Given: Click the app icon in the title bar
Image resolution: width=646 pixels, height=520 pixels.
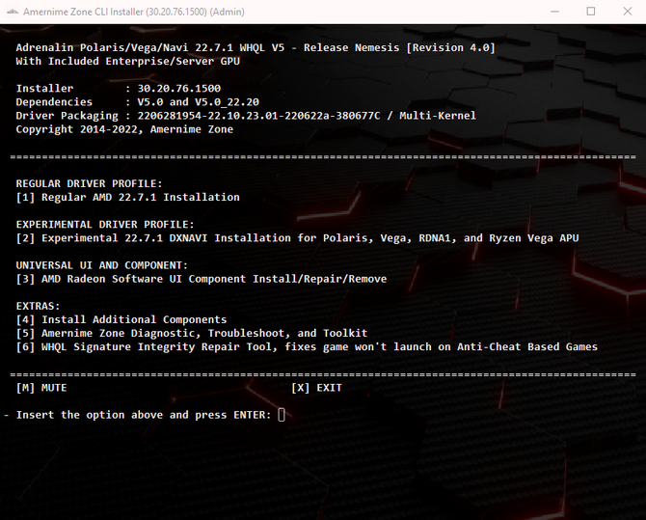Looking at the screenshot, I should point(12,12).
